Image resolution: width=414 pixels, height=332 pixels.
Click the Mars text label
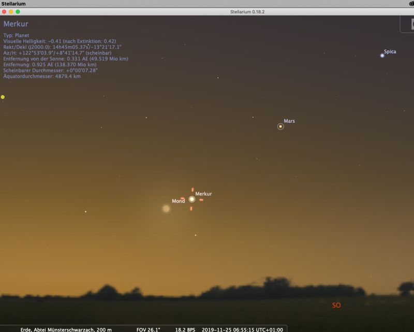tap(289, 121)
